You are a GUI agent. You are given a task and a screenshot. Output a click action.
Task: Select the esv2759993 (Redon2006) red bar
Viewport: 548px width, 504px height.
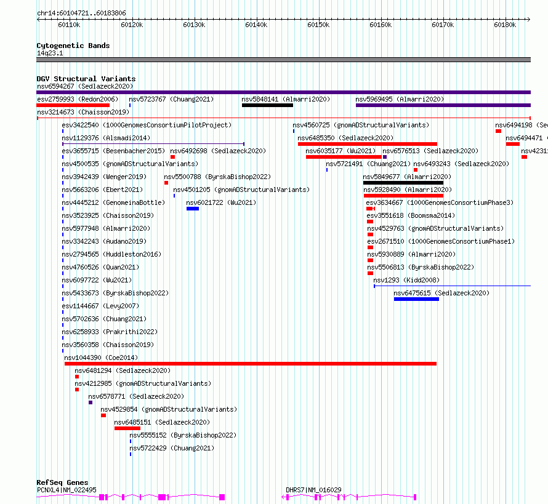pyautogui.click(x=73, y=105)
